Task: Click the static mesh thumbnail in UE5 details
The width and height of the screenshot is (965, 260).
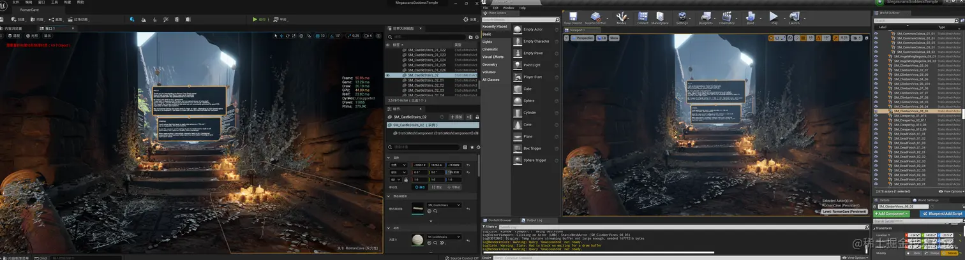Action: pyautogui.click(x=417, y=208)
